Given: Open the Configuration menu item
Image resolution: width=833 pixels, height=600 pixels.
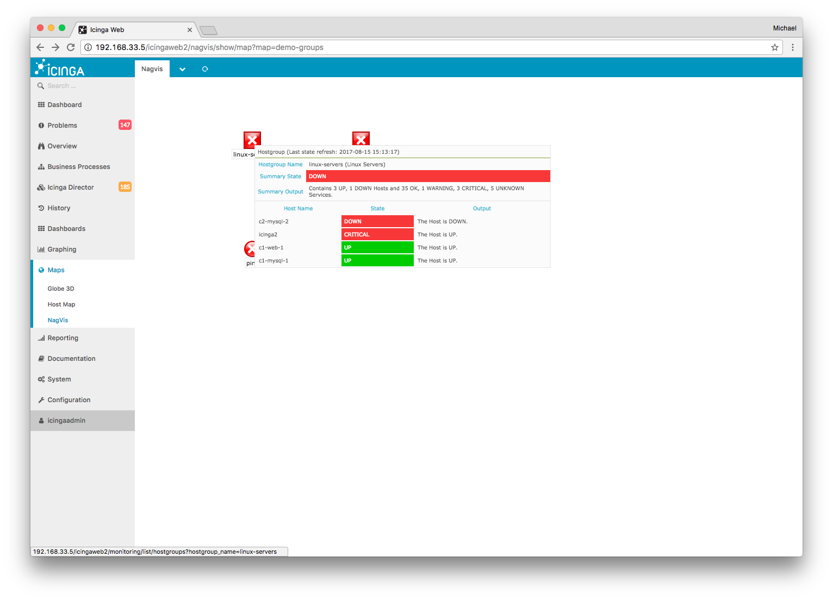Looking at the screenshot, I should pos(83,400).
